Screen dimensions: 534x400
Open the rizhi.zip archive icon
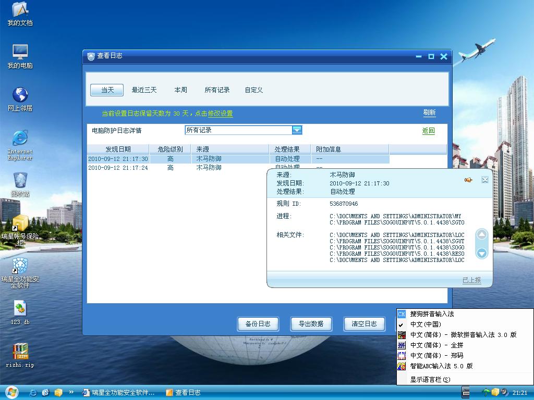pyautogui.click(x=20, y=352)
